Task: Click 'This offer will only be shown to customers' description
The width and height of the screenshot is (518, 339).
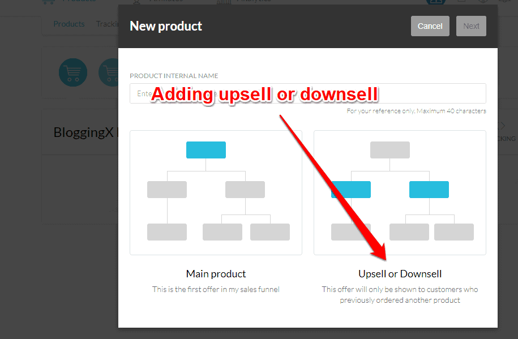Action: click(x=400, y=295)
